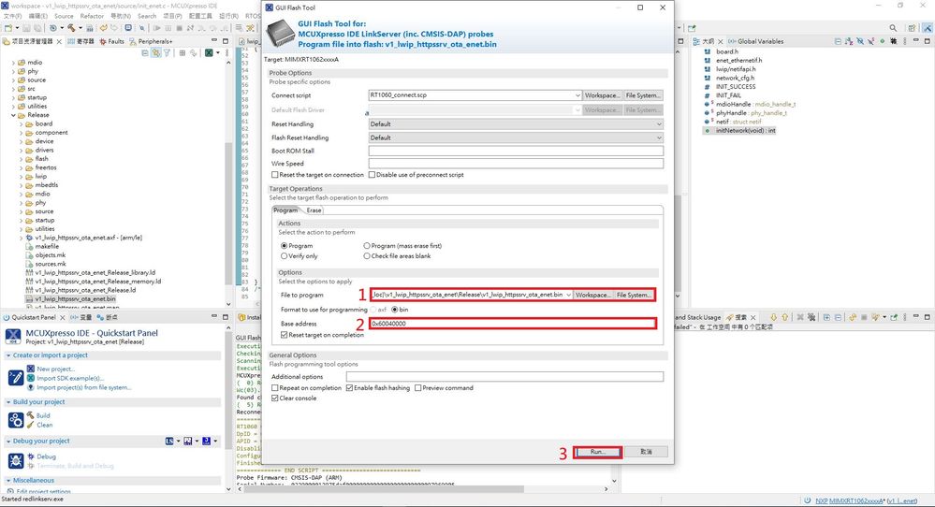Select the bin format radio button

tap(395, 310)
